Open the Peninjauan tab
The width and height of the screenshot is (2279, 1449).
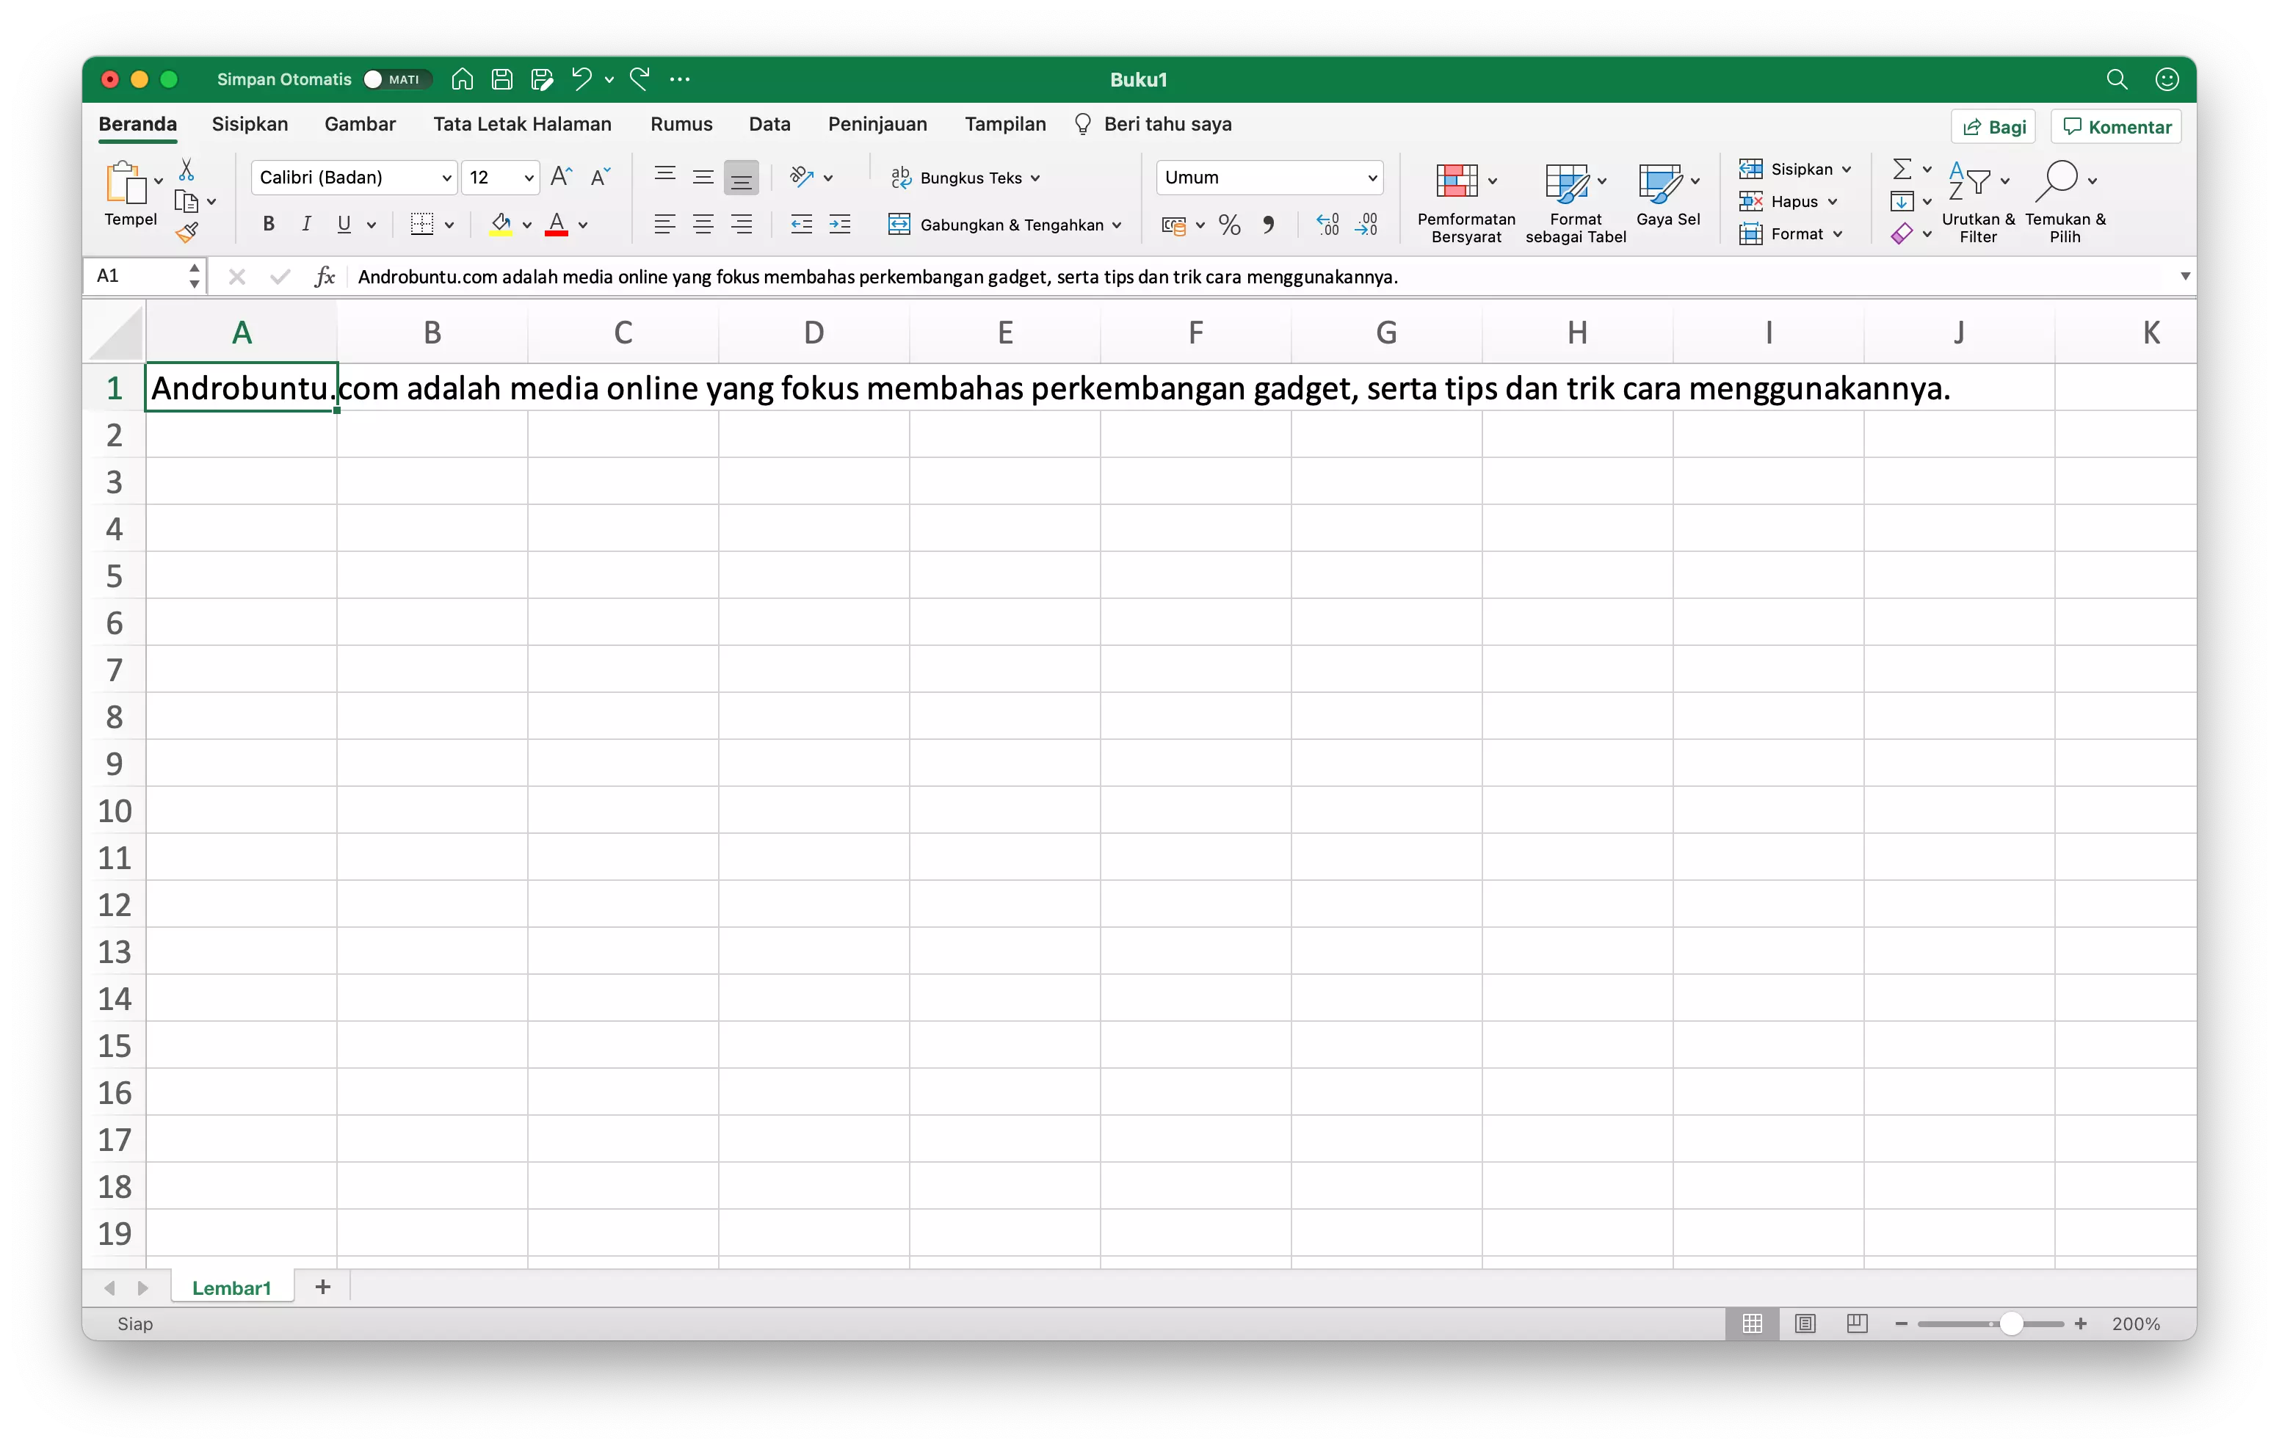point(877,124)
